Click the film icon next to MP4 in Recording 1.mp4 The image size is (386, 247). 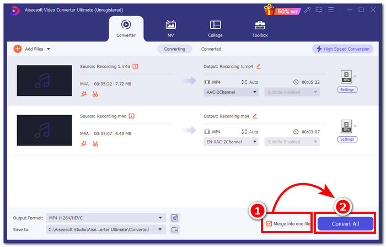click(207, 82)
